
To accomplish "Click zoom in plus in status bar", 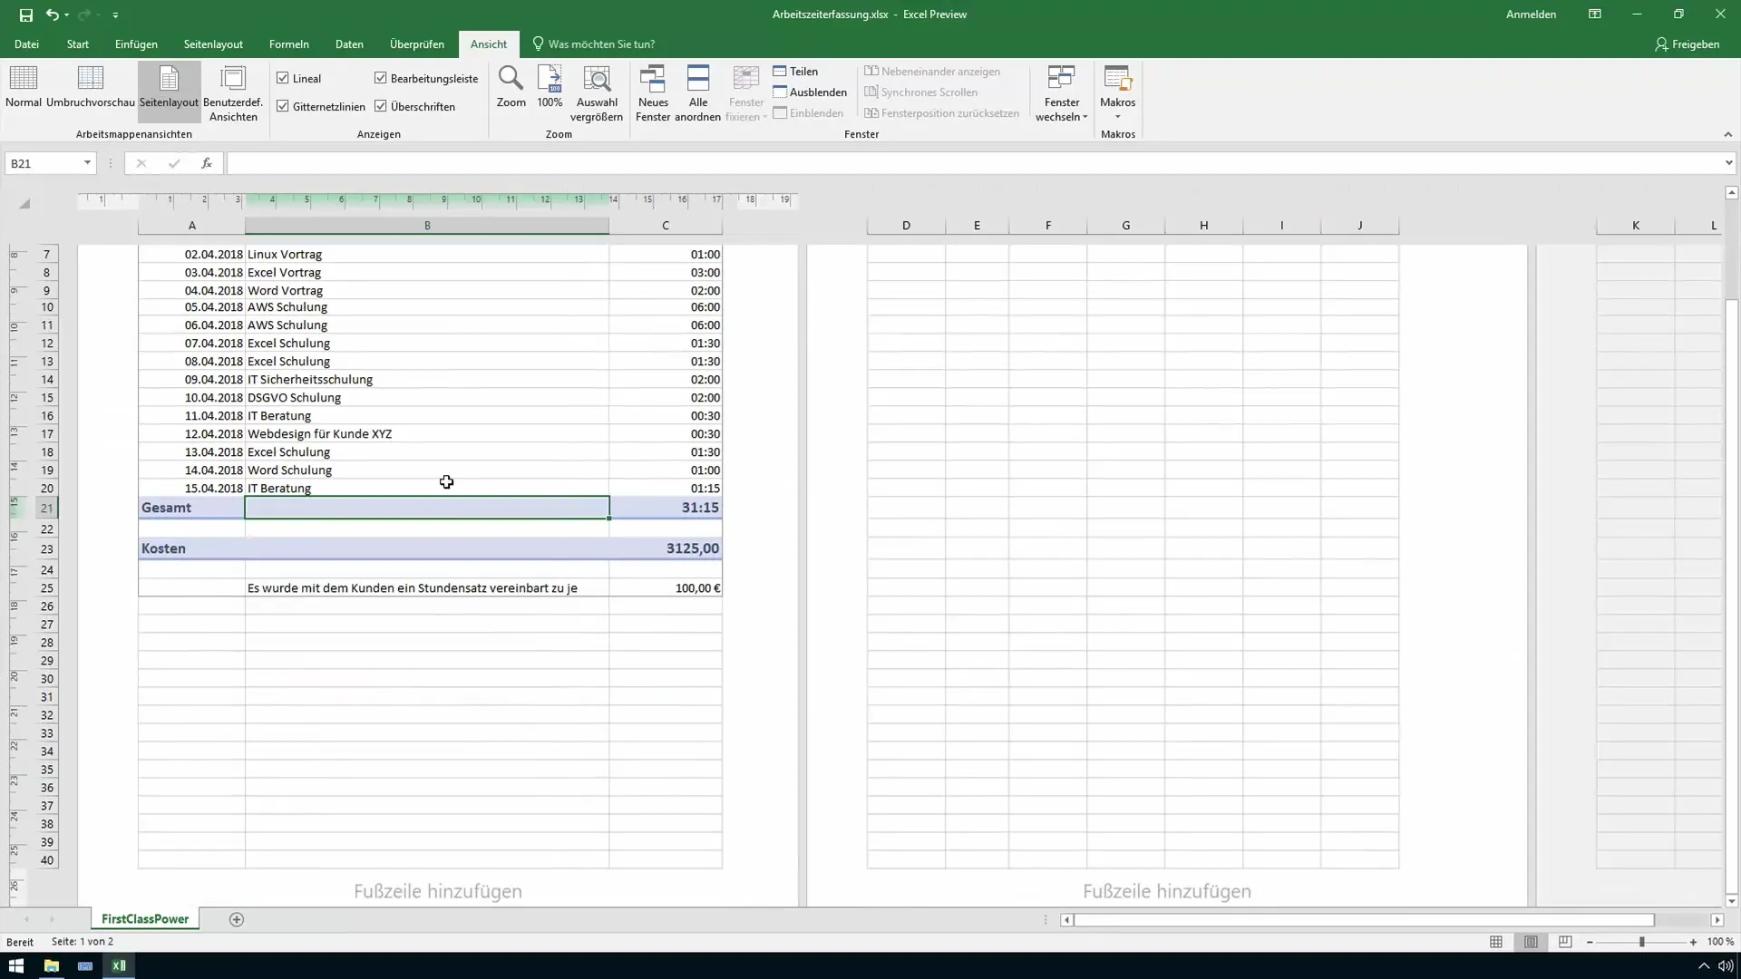I will point(1693,942).
